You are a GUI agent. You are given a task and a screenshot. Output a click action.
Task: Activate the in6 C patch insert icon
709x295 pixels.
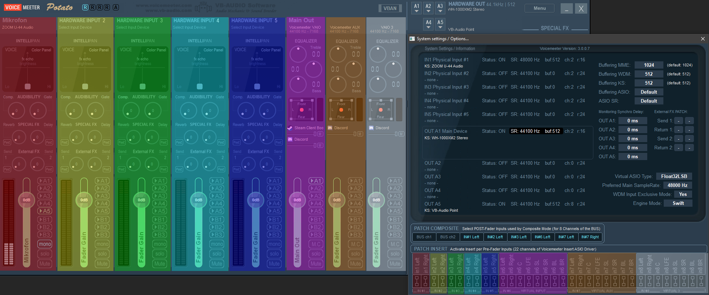click(520, 281)
